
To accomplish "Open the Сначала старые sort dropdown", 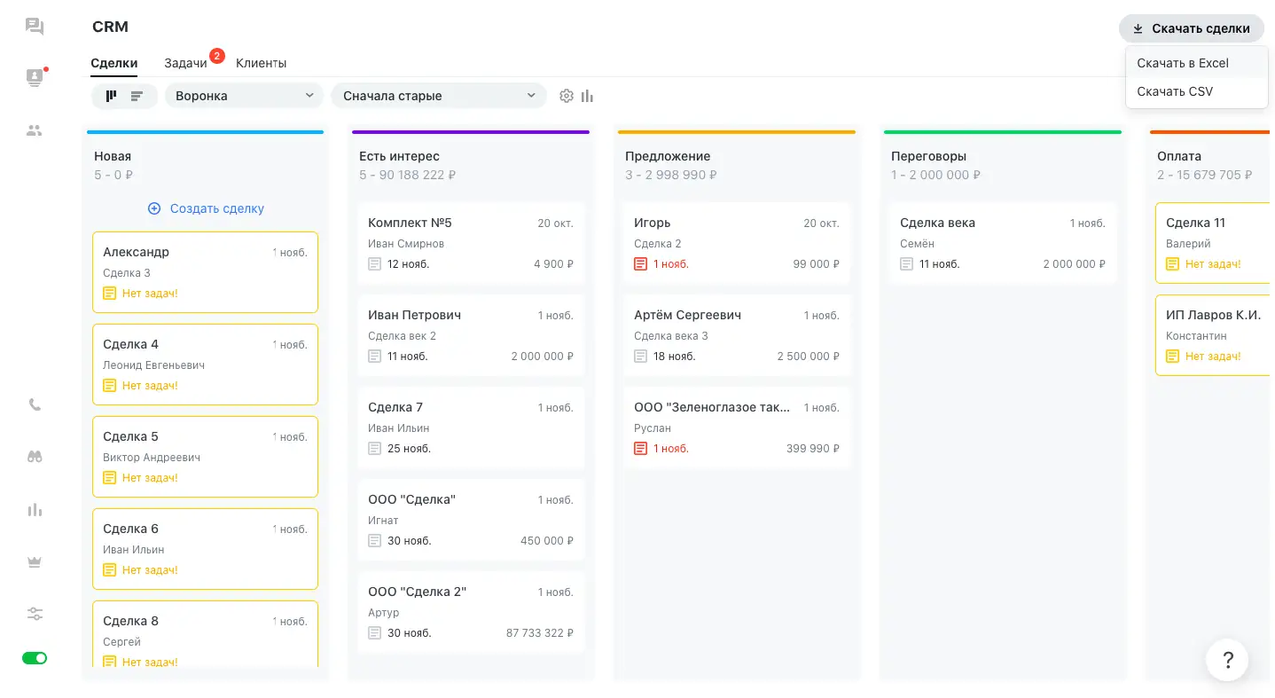I will coord(439,96).
